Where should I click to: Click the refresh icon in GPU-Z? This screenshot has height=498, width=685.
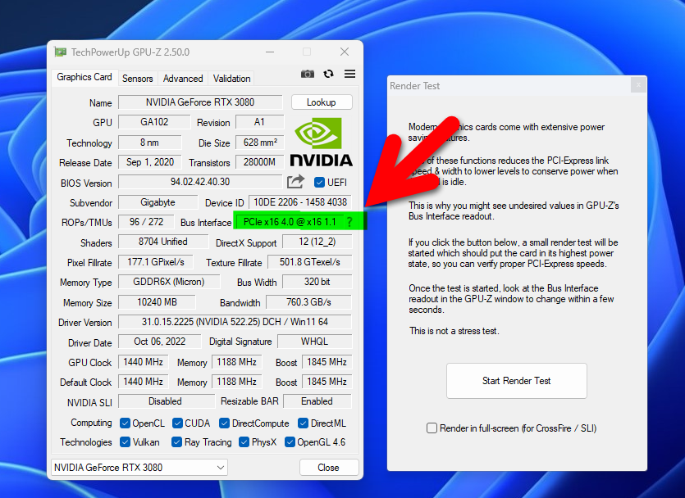click(x=328, y=74)
